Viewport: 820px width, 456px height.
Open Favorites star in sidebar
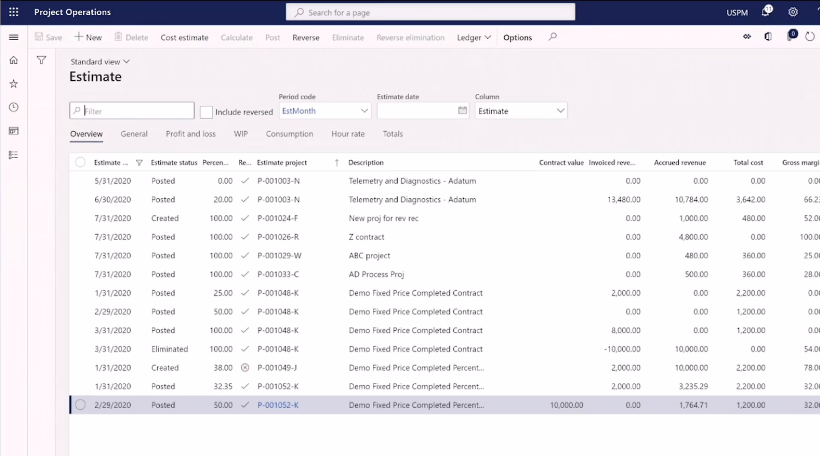[14, 84]
